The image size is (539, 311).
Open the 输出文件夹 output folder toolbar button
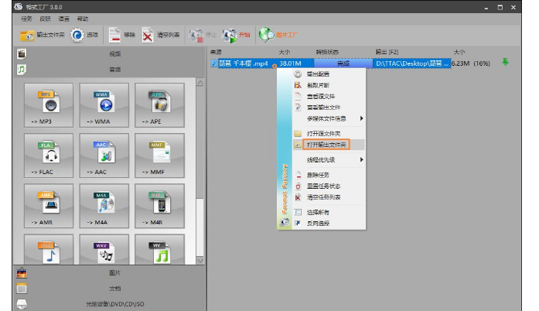(x=42, y=35)
